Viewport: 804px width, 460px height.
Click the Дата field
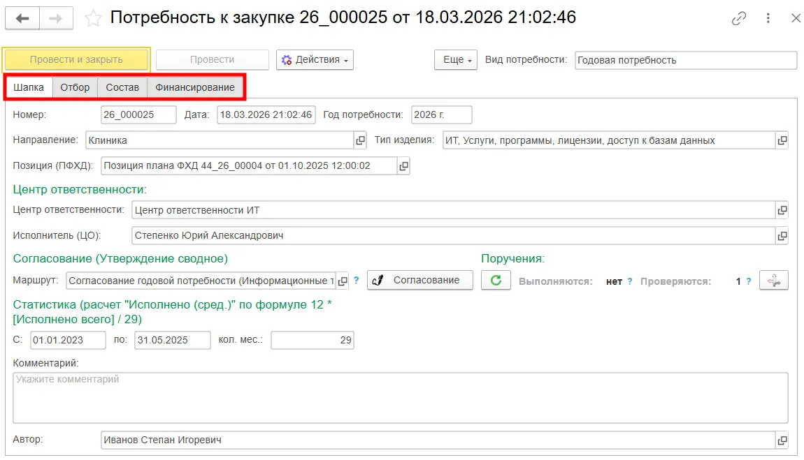pyautogui.click(x=266, y=114)
